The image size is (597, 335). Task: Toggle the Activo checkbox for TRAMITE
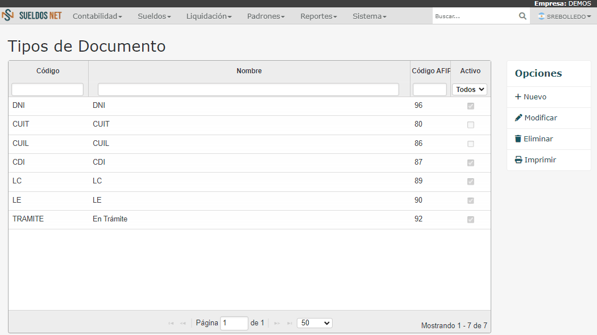[471, 219]
